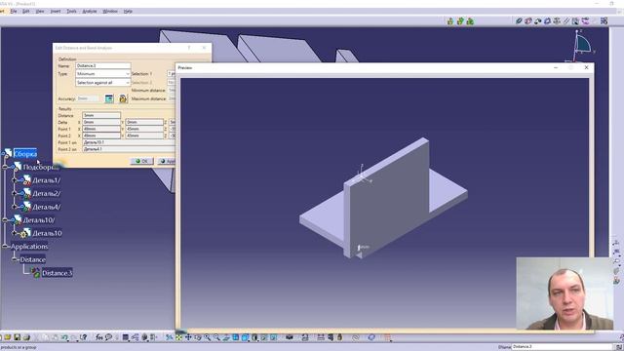Screen dimensions: 624x351
Task: Click the speech-bubble comment icon
Action: click(108, 337)
